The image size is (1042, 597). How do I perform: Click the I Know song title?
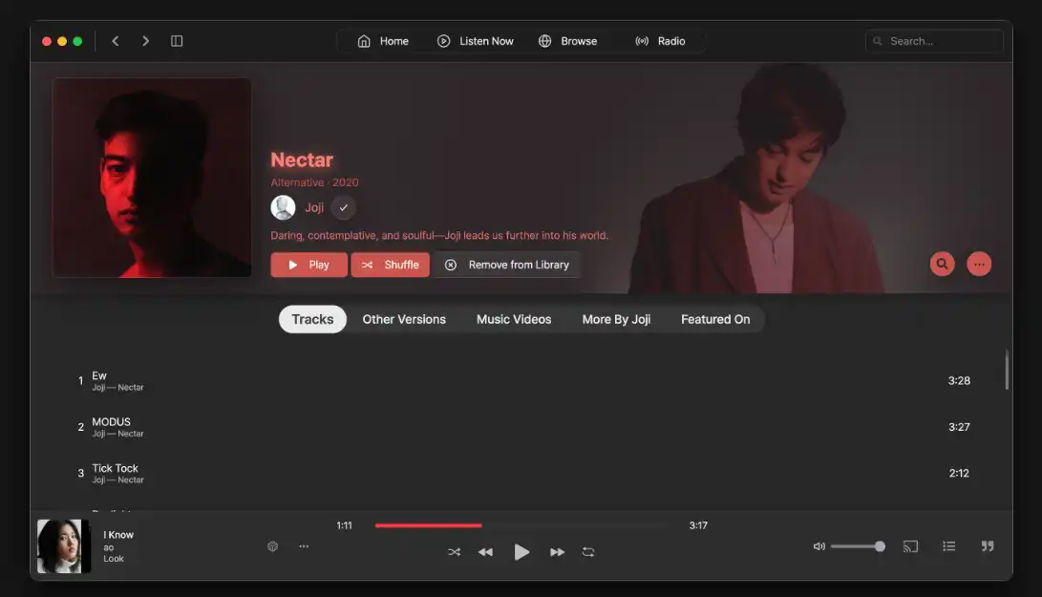(118, 535)
